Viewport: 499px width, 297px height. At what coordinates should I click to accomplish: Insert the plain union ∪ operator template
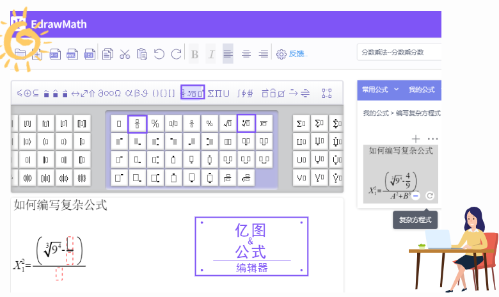pos(301,160)
